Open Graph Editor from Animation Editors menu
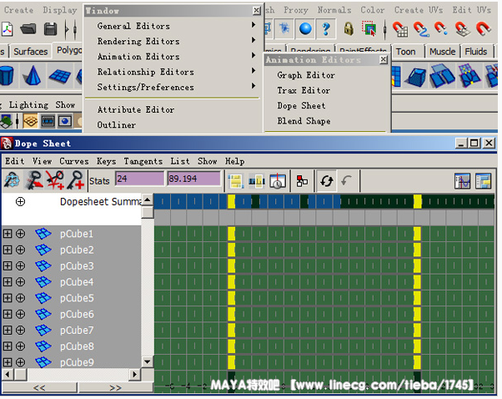 pyautogui.click(x=306, y=75)
